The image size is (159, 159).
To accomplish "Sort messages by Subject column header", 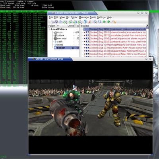I will point(113,26).
